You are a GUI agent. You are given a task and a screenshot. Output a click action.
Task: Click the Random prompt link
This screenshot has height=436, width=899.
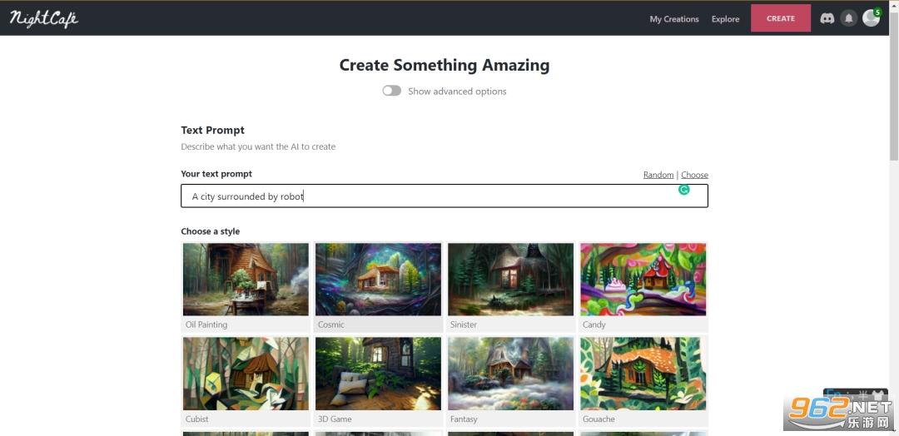[x=658, y=175]
